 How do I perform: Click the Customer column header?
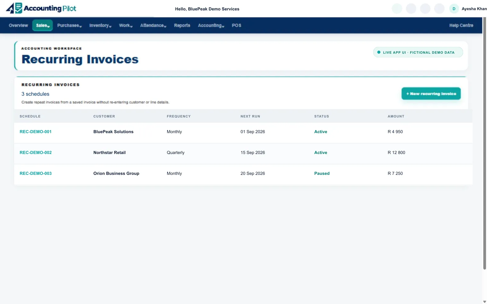104,116
